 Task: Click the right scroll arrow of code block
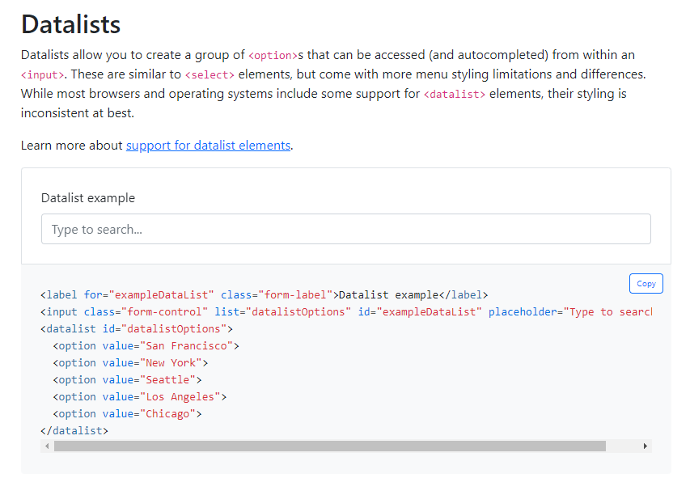645,446
